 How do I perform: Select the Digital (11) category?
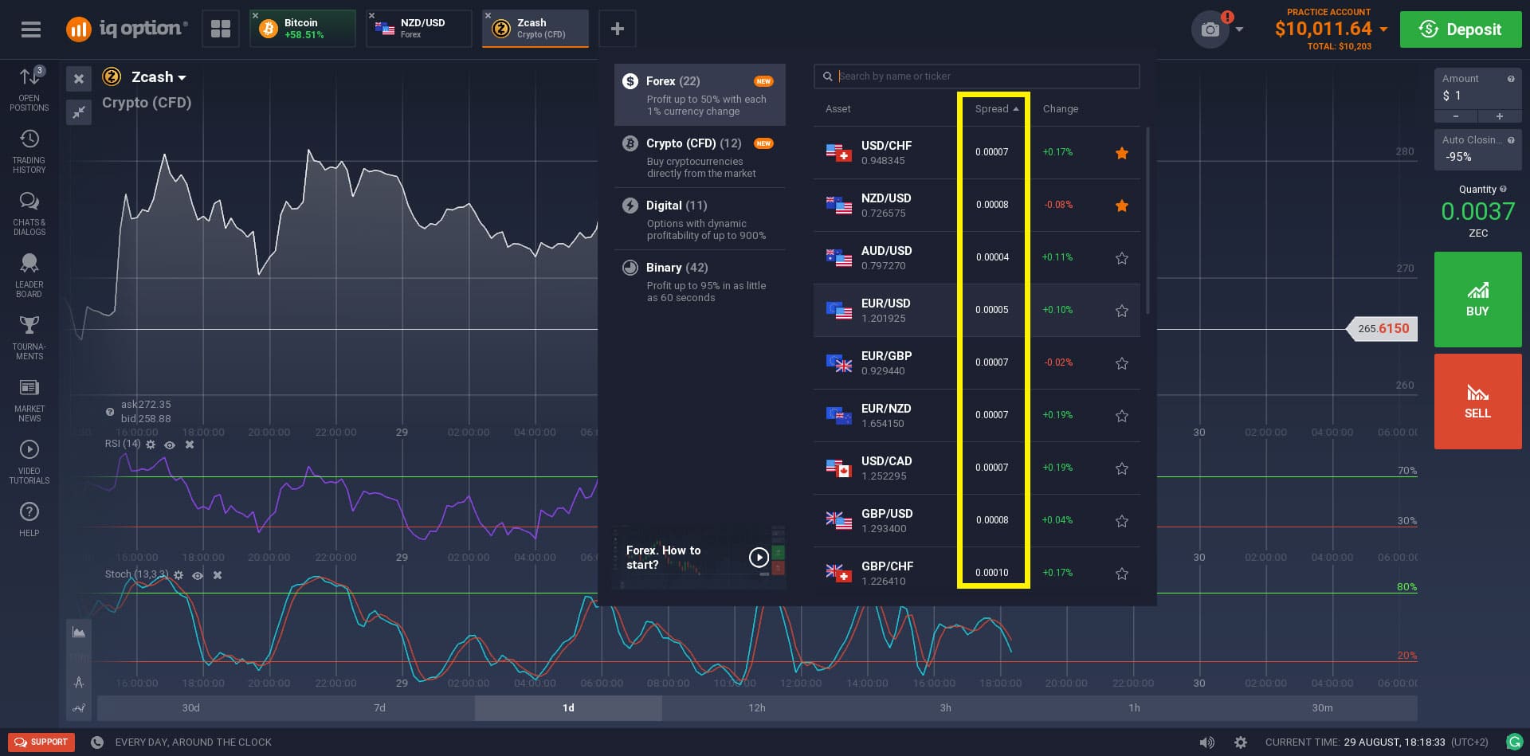[700, 219]
